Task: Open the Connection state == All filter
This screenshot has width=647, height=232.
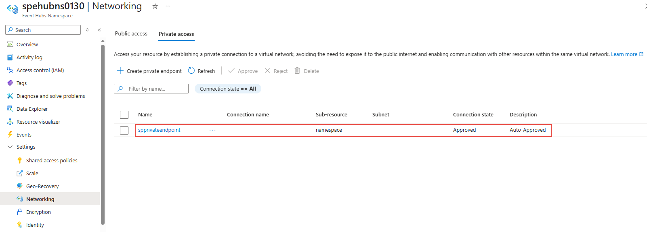Action: [228, 89]
